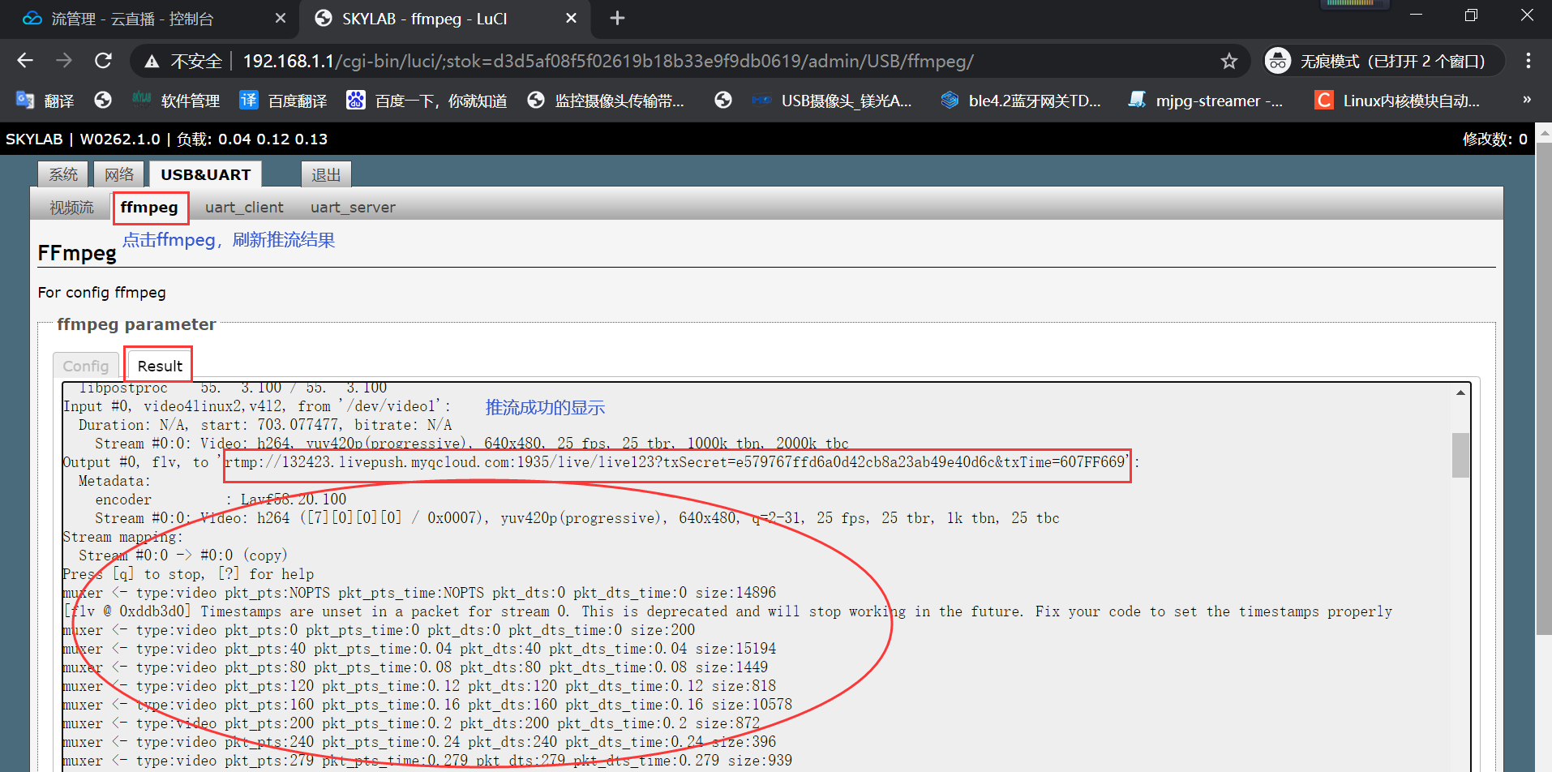Click the browser back arrow

point(25,61)
